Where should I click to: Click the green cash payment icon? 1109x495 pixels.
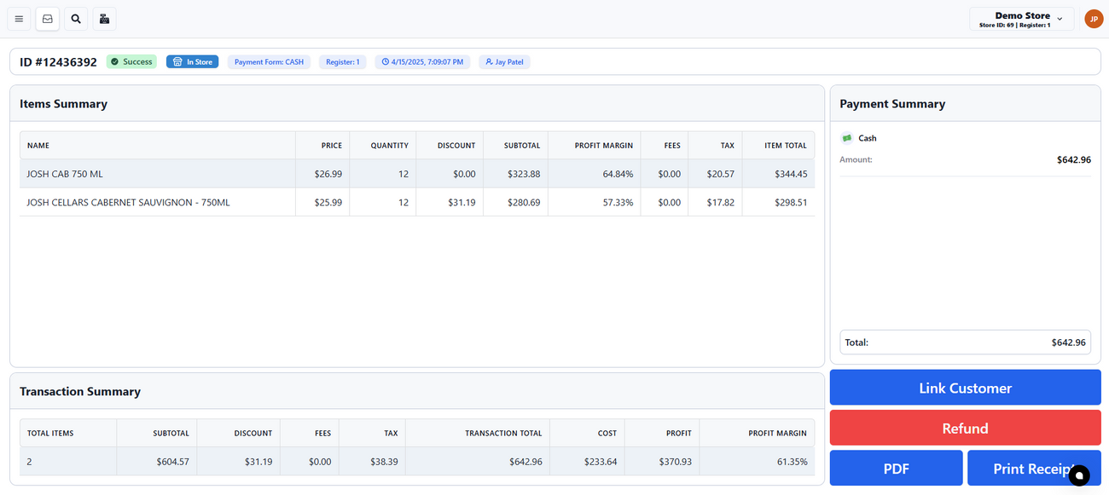tap(847, 138)
